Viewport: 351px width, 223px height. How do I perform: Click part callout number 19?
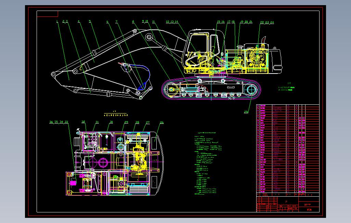tap(242, 22)
